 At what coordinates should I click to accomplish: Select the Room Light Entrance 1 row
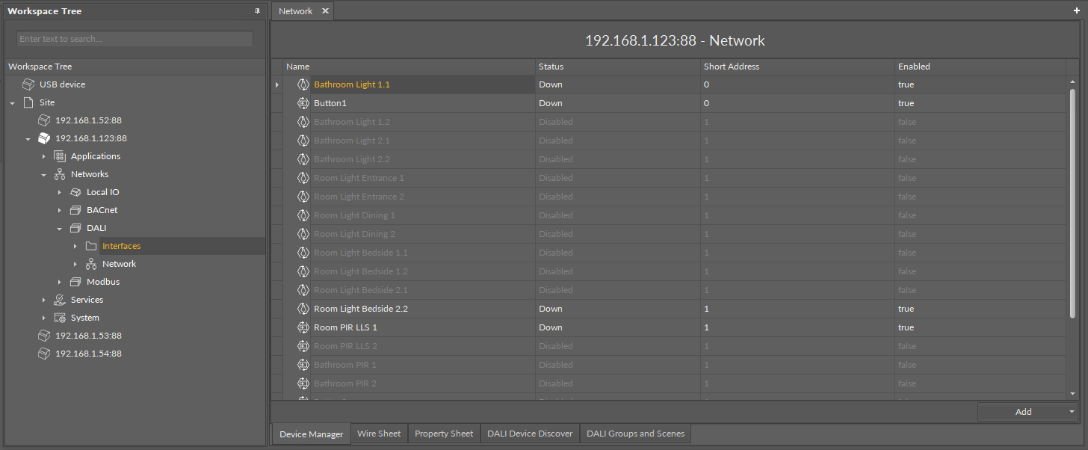click(x=669, y=178)
